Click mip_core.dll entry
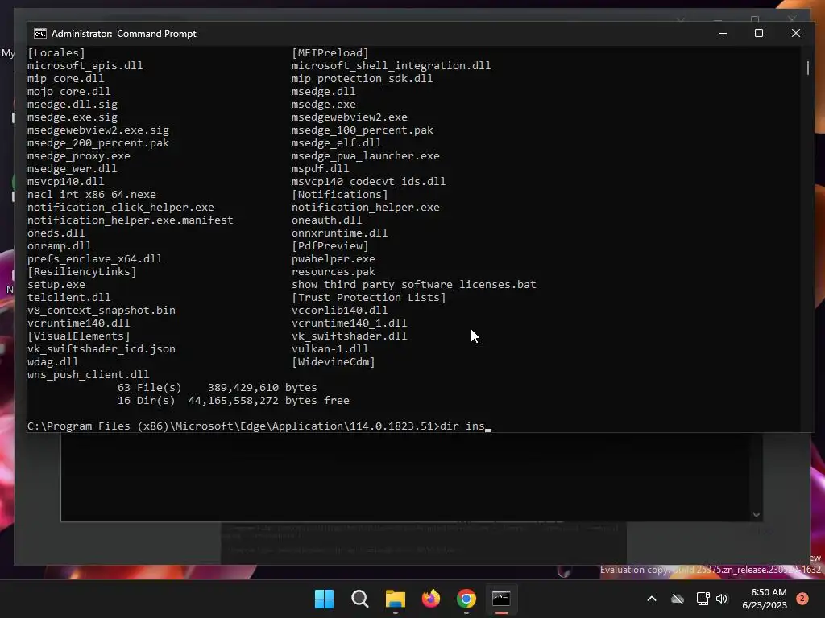 66,79
